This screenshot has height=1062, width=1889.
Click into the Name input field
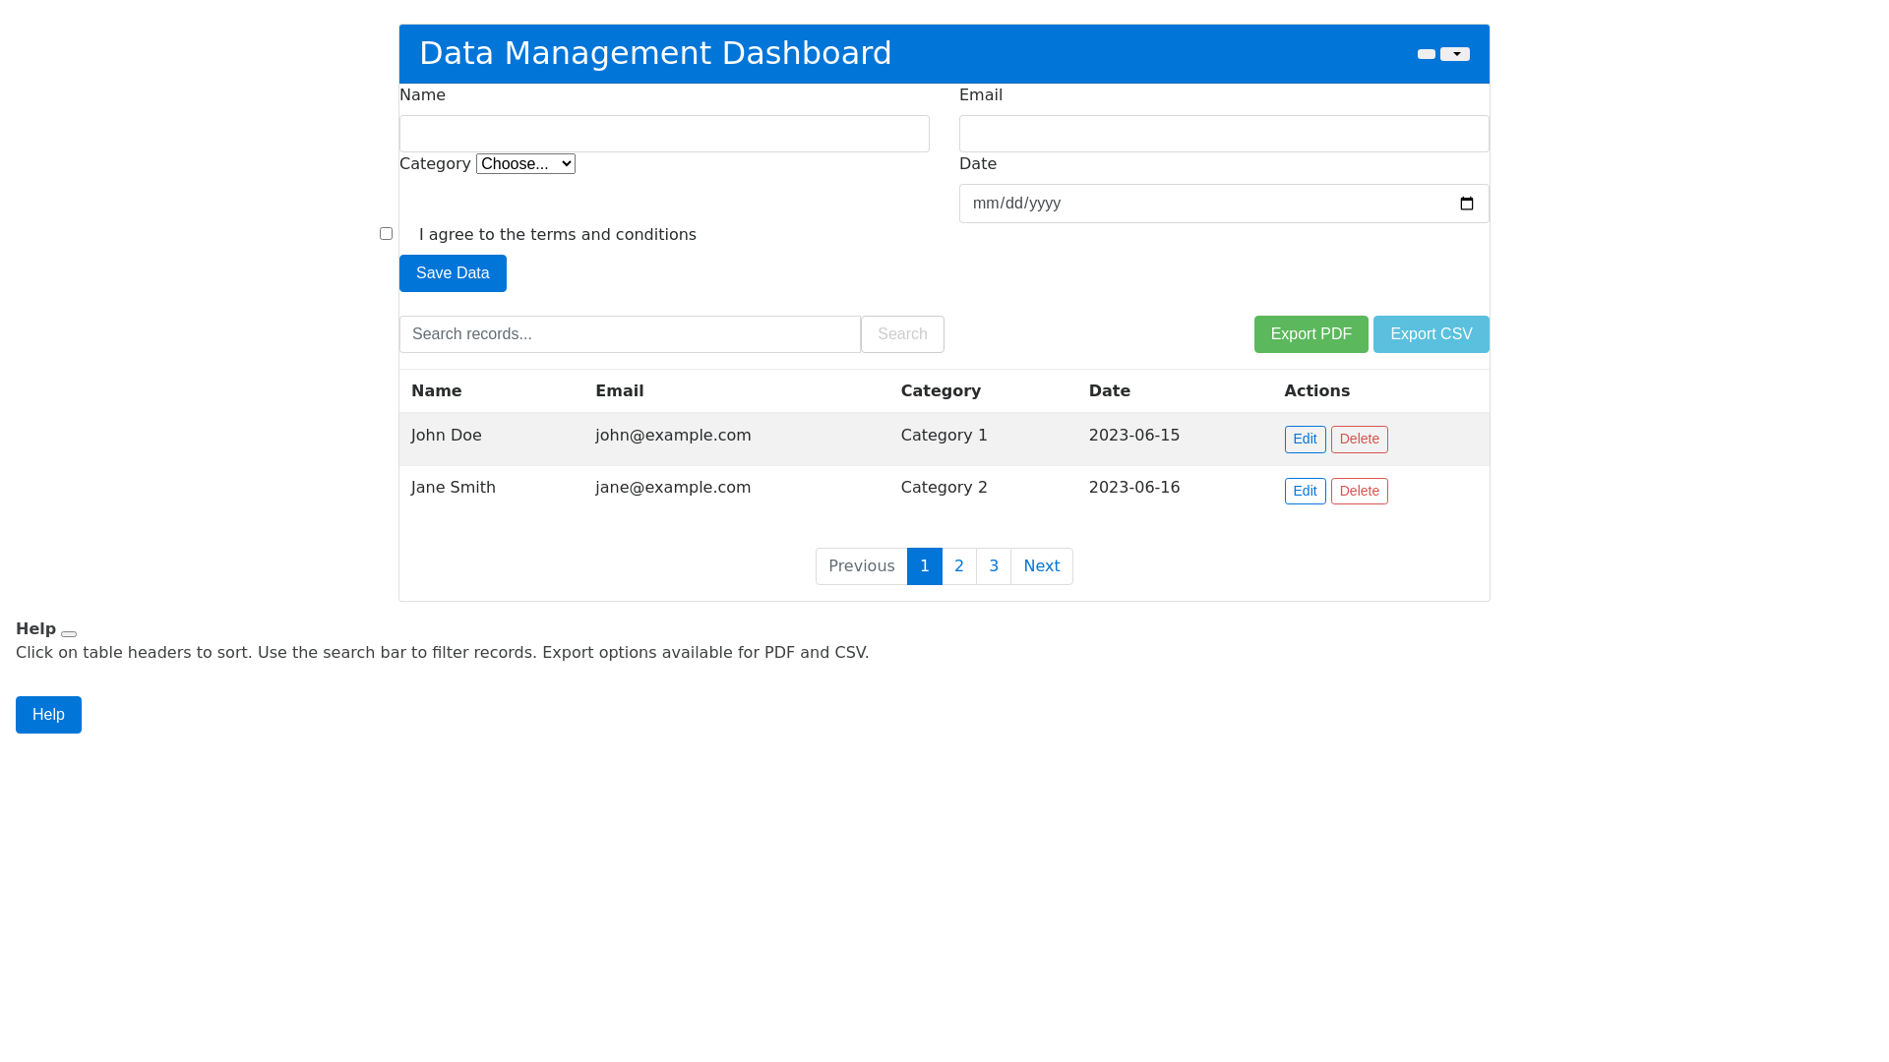(x=664, y=134)
